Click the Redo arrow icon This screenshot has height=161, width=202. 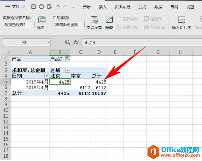(x=65, y=7)
